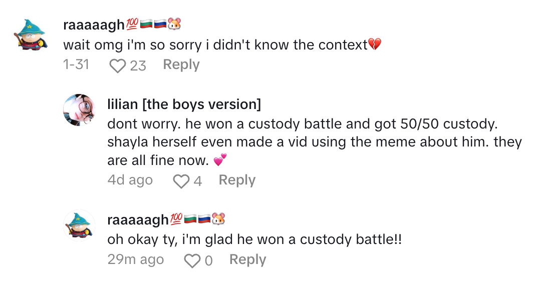544x283 pixels.
Task: Like the "didn't know the context" comment
Action: (117, 65)
